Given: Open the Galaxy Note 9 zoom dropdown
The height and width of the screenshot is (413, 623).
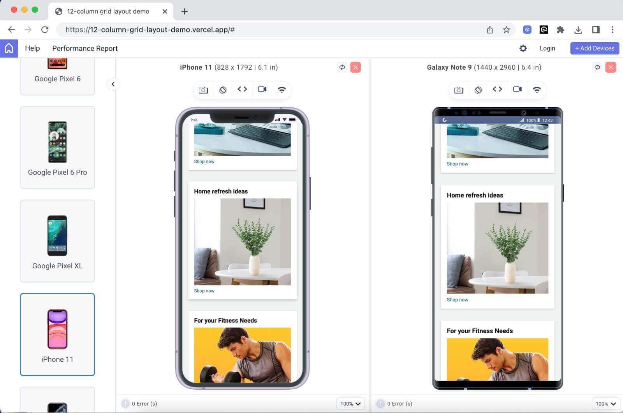Looking at the screenshot, I should point(605,404).
